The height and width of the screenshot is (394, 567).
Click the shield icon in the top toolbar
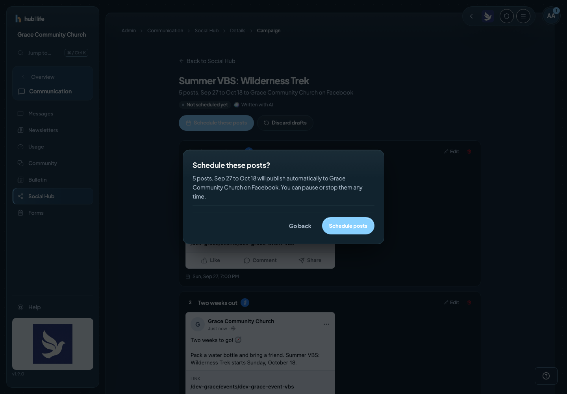click(x=507, y=16)
